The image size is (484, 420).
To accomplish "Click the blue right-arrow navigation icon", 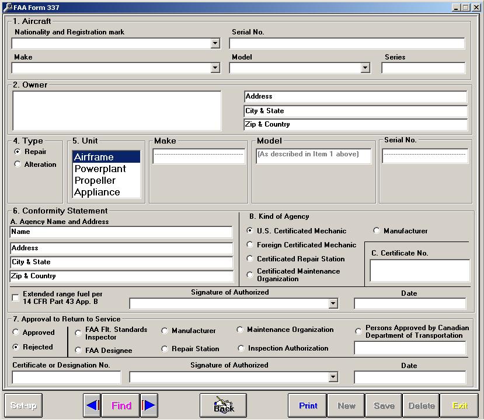I will click(149, 405).
